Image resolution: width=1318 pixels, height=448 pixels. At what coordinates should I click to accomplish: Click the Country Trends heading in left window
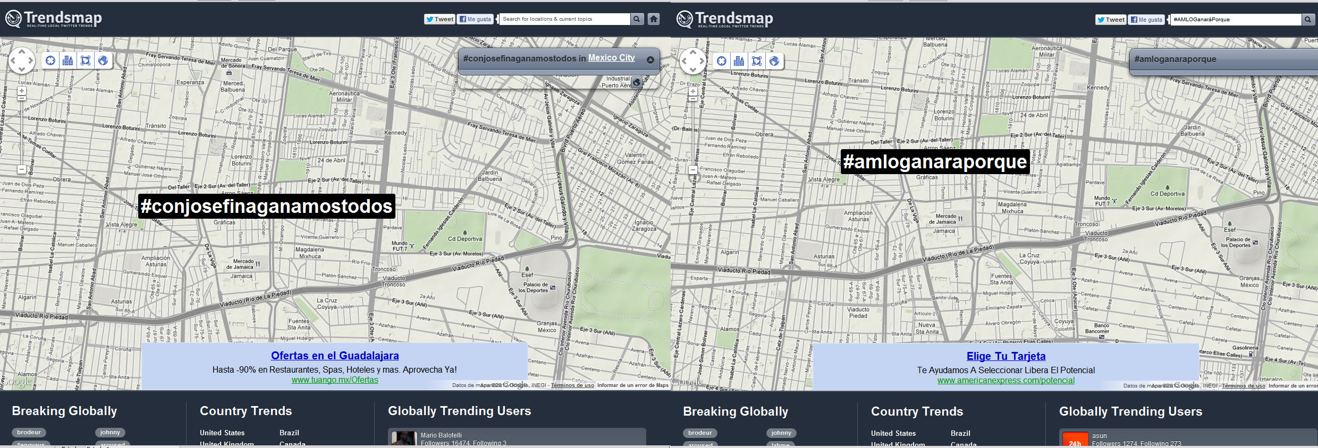[x=246, y=411]
